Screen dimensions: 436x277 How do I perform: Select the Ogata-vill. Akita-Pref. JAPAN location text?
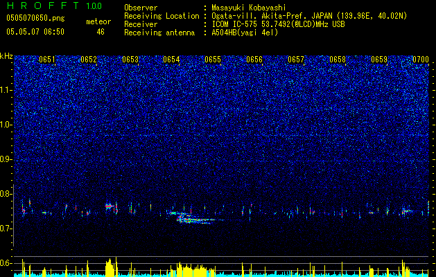(309, 16)
